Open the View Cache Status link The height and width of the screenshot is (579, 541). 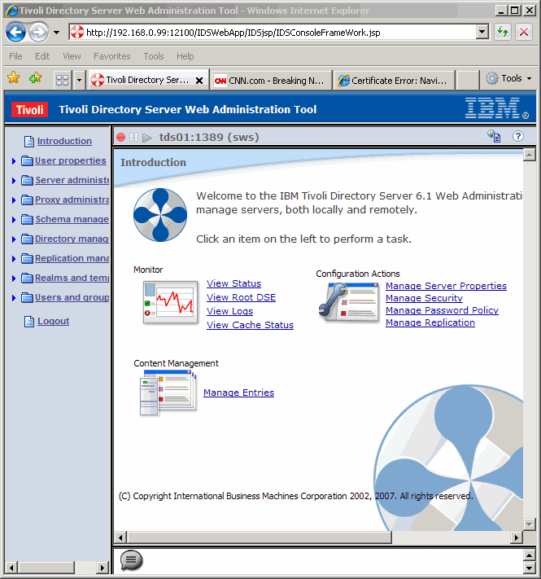tap(250, 325)
